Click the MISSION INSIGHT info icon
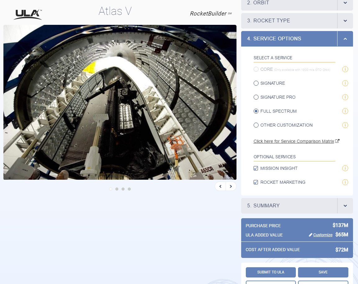 tap(345, 168)
